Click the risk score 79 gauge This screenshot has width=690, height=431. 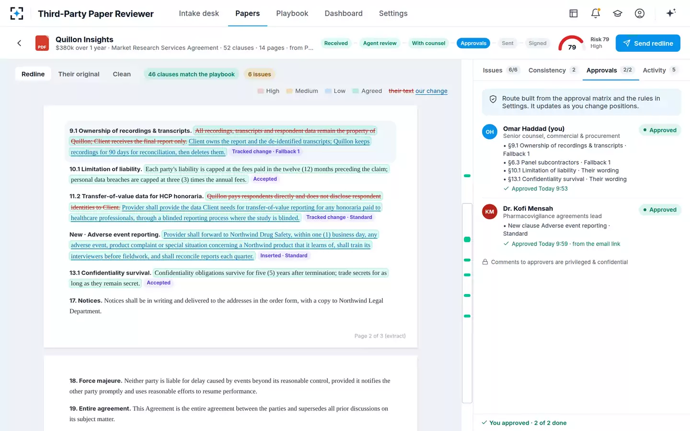tap(572, 43)
